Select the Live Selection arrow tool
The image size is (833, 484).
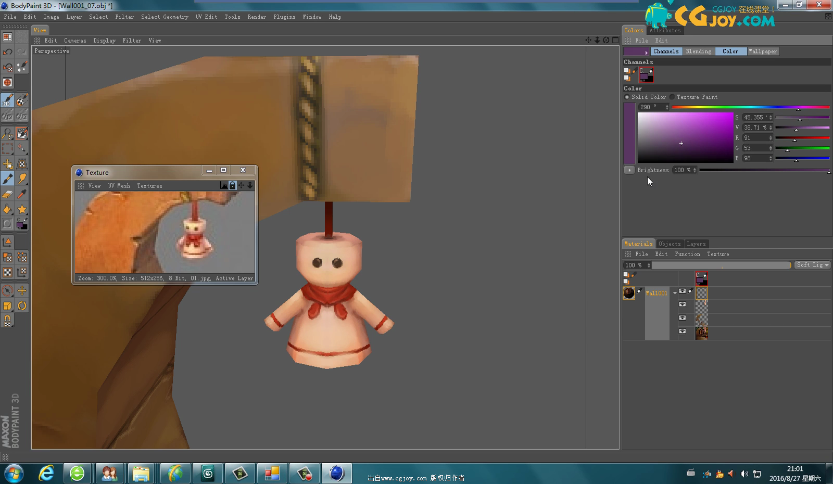(x=7, y=291)
